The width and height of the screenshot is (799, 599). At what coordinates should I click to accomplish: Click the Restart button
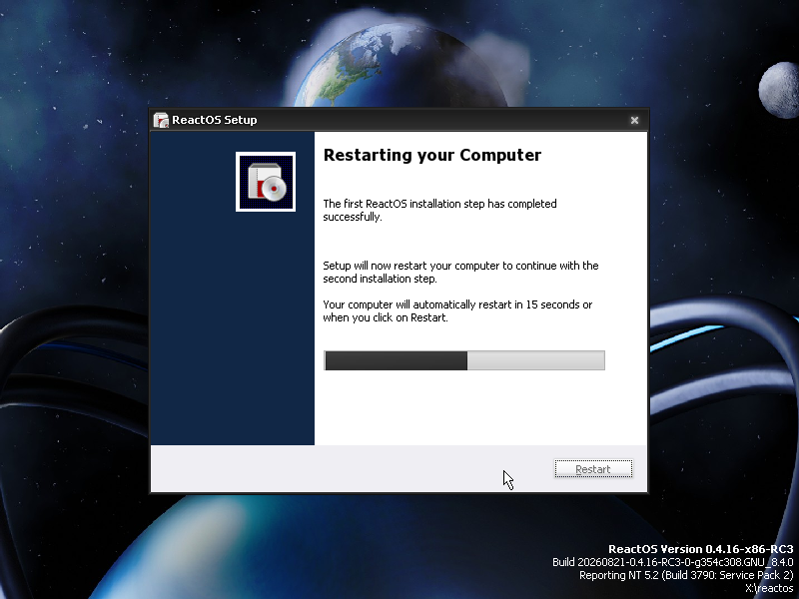point(593,469)
